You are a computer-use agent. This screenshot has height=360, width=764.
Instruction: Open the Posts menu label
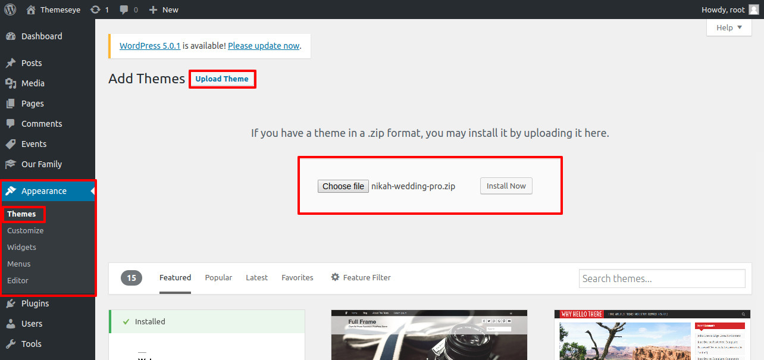tap(32, 63)
